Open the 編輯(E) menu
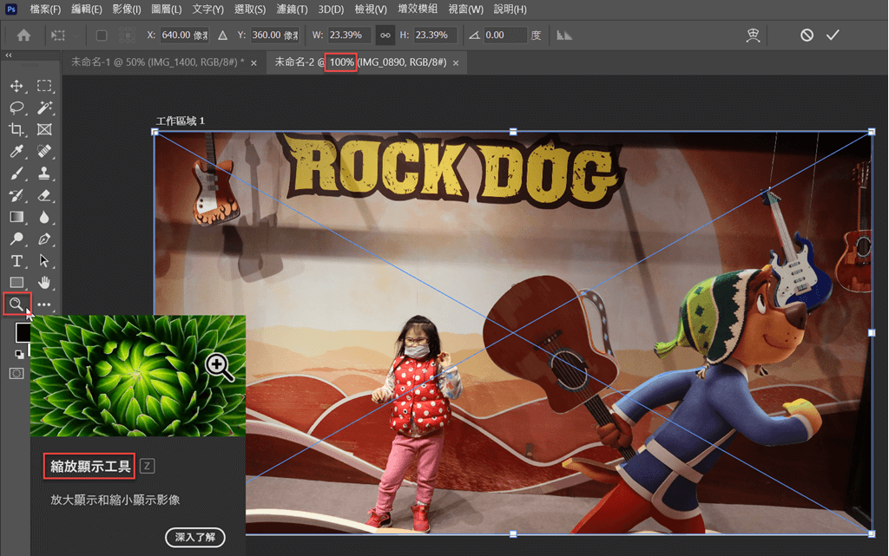This screenshot has height=556, width=889. pos(86,9)
